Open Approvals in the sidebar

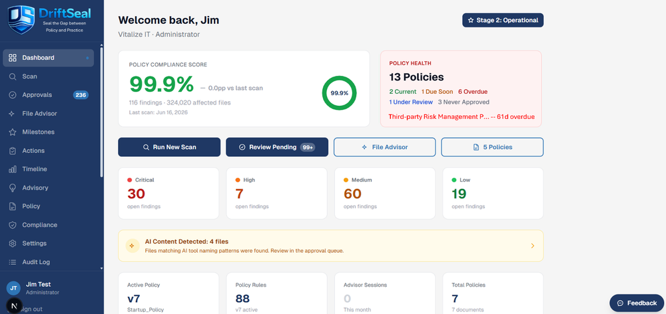pyautogui.click(x=49, y=95)
